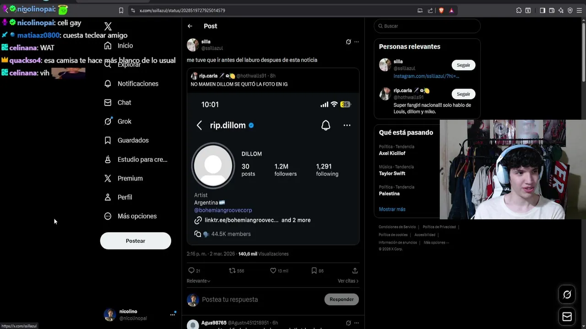
Task: Open Grok icon on Agus98765's reply
Action: pos(348,323)
